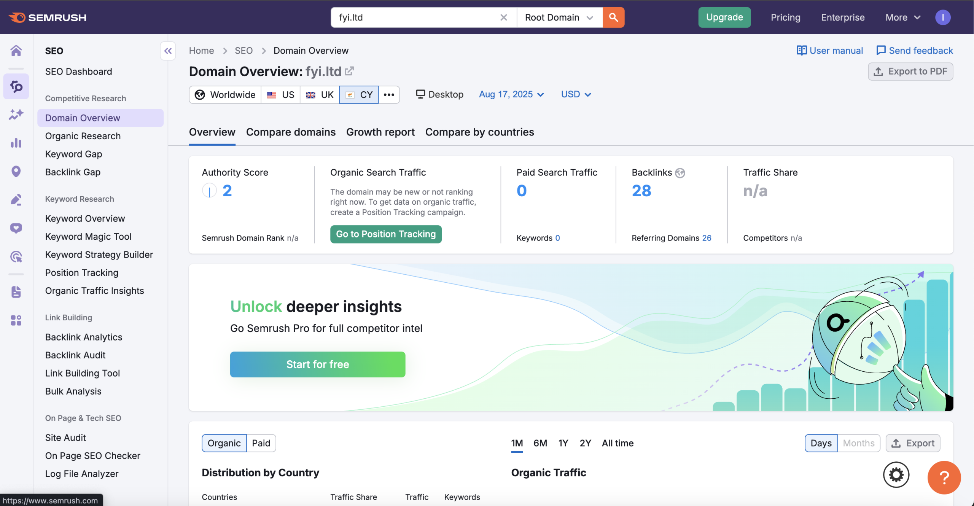The width and height of the screenshot is (974, 506).
Task: Switch the chart granularity to Months
Action: [858, 443]
